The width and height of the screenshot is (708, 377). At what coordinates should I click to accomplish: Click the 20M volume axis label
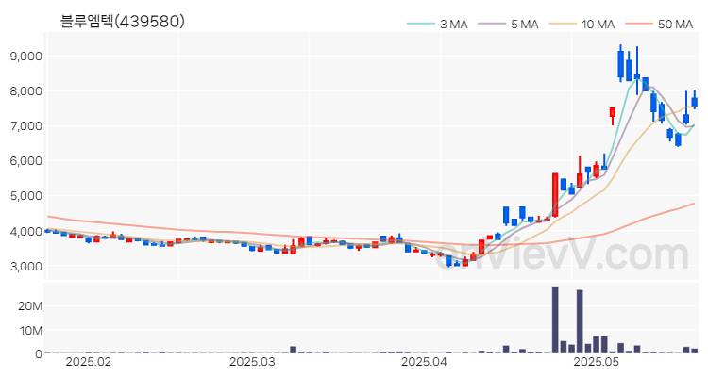click(30, 306)
